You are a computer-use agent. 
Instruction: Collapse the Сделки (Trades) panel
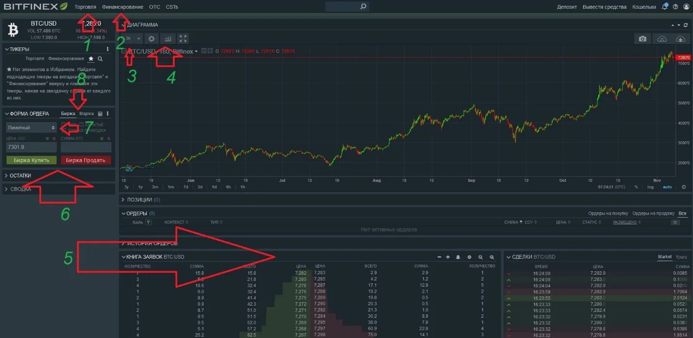click(x=508, y=257)
